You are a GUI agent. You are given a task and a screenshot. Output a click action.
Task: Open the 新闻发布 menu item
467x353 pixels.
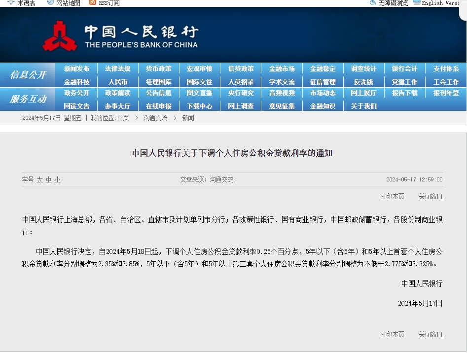76,69
